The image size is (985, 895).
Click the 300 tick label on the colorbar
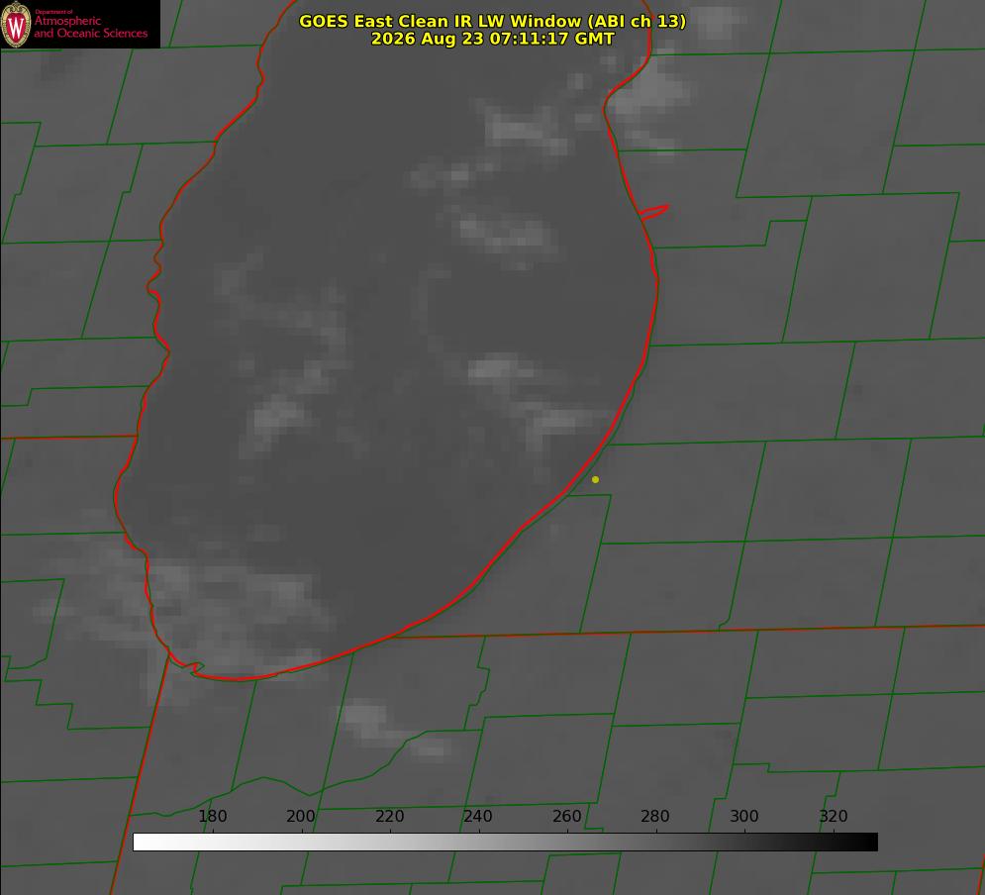coord(743,816)
